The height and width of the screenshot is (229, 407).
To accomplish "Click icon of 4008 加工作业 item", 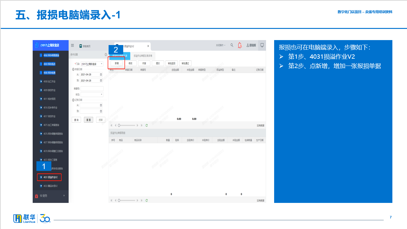I will coord(41,81).
